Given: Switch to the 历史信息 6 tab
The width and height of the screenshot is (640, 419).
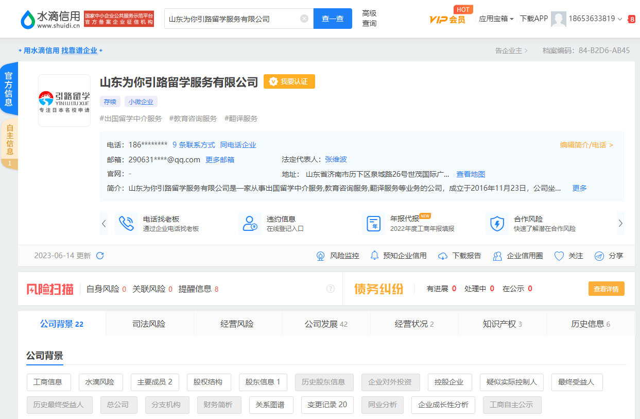Looking at the screenshot, I should point(591,324).
